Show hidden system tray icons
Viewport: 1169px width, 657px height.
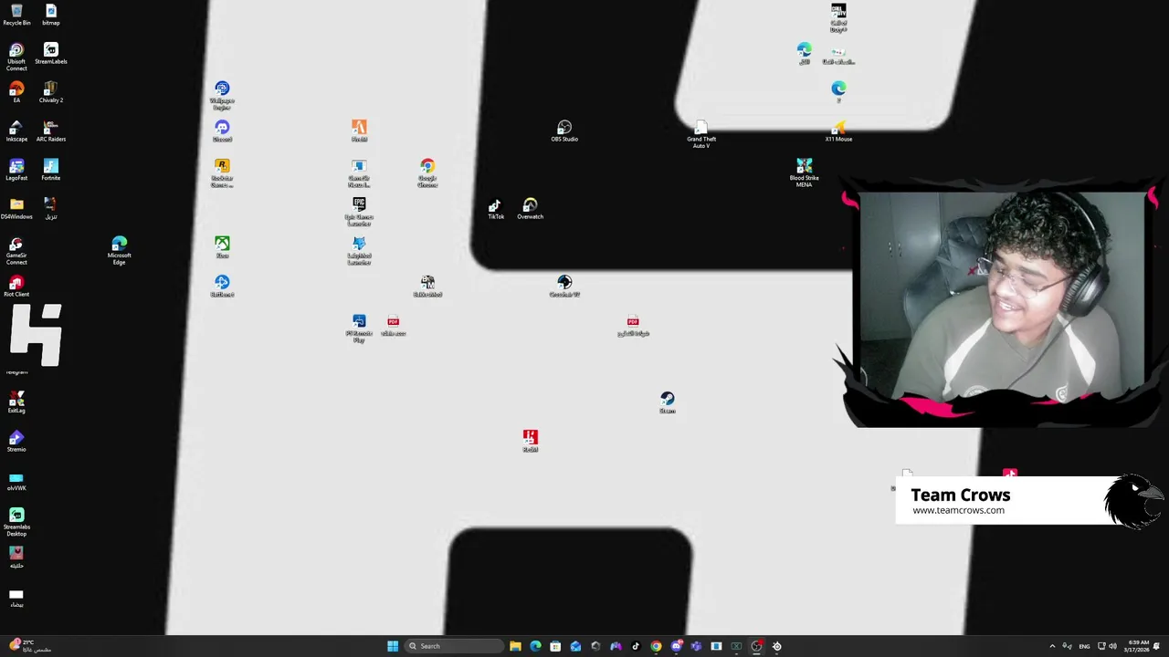click(1052, 646)
